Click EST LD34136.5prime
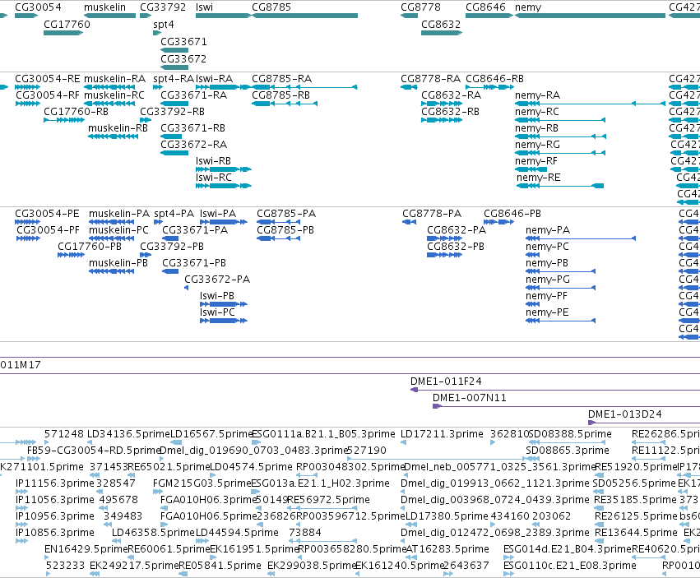The image size is (700, 578). click(x=128, y=434)
